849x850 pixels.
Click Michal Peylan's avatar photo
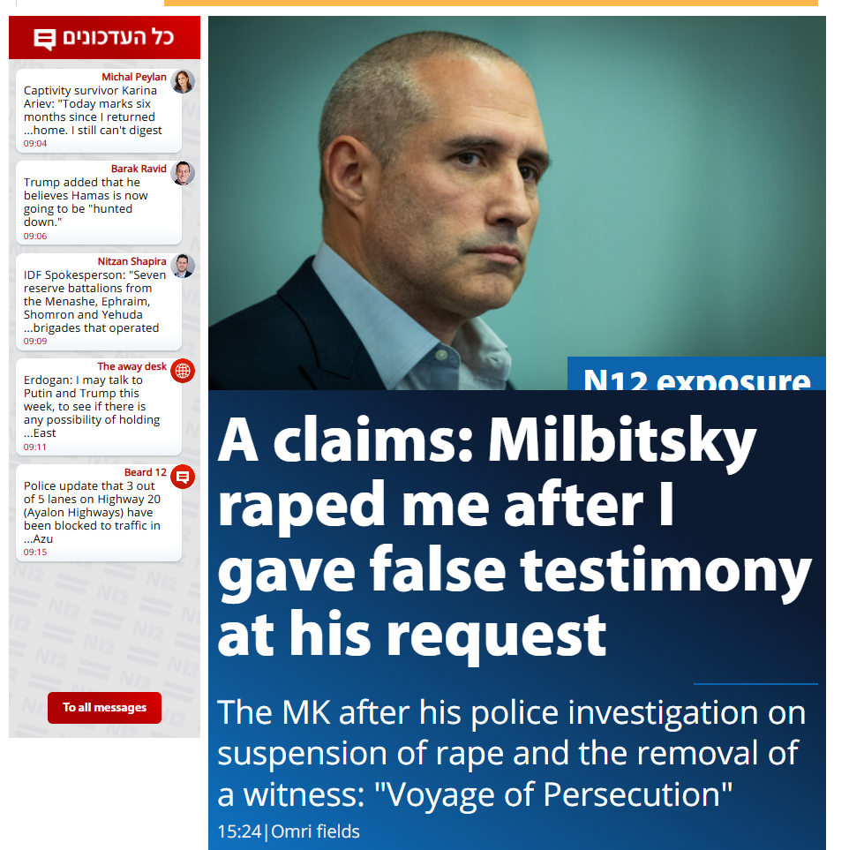pos(183,81)
